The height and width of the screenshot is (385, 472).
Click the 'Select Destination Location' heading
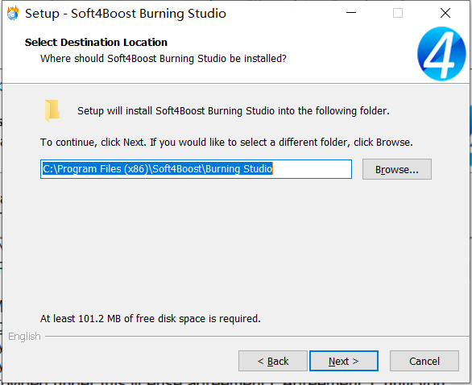point(96,43)
